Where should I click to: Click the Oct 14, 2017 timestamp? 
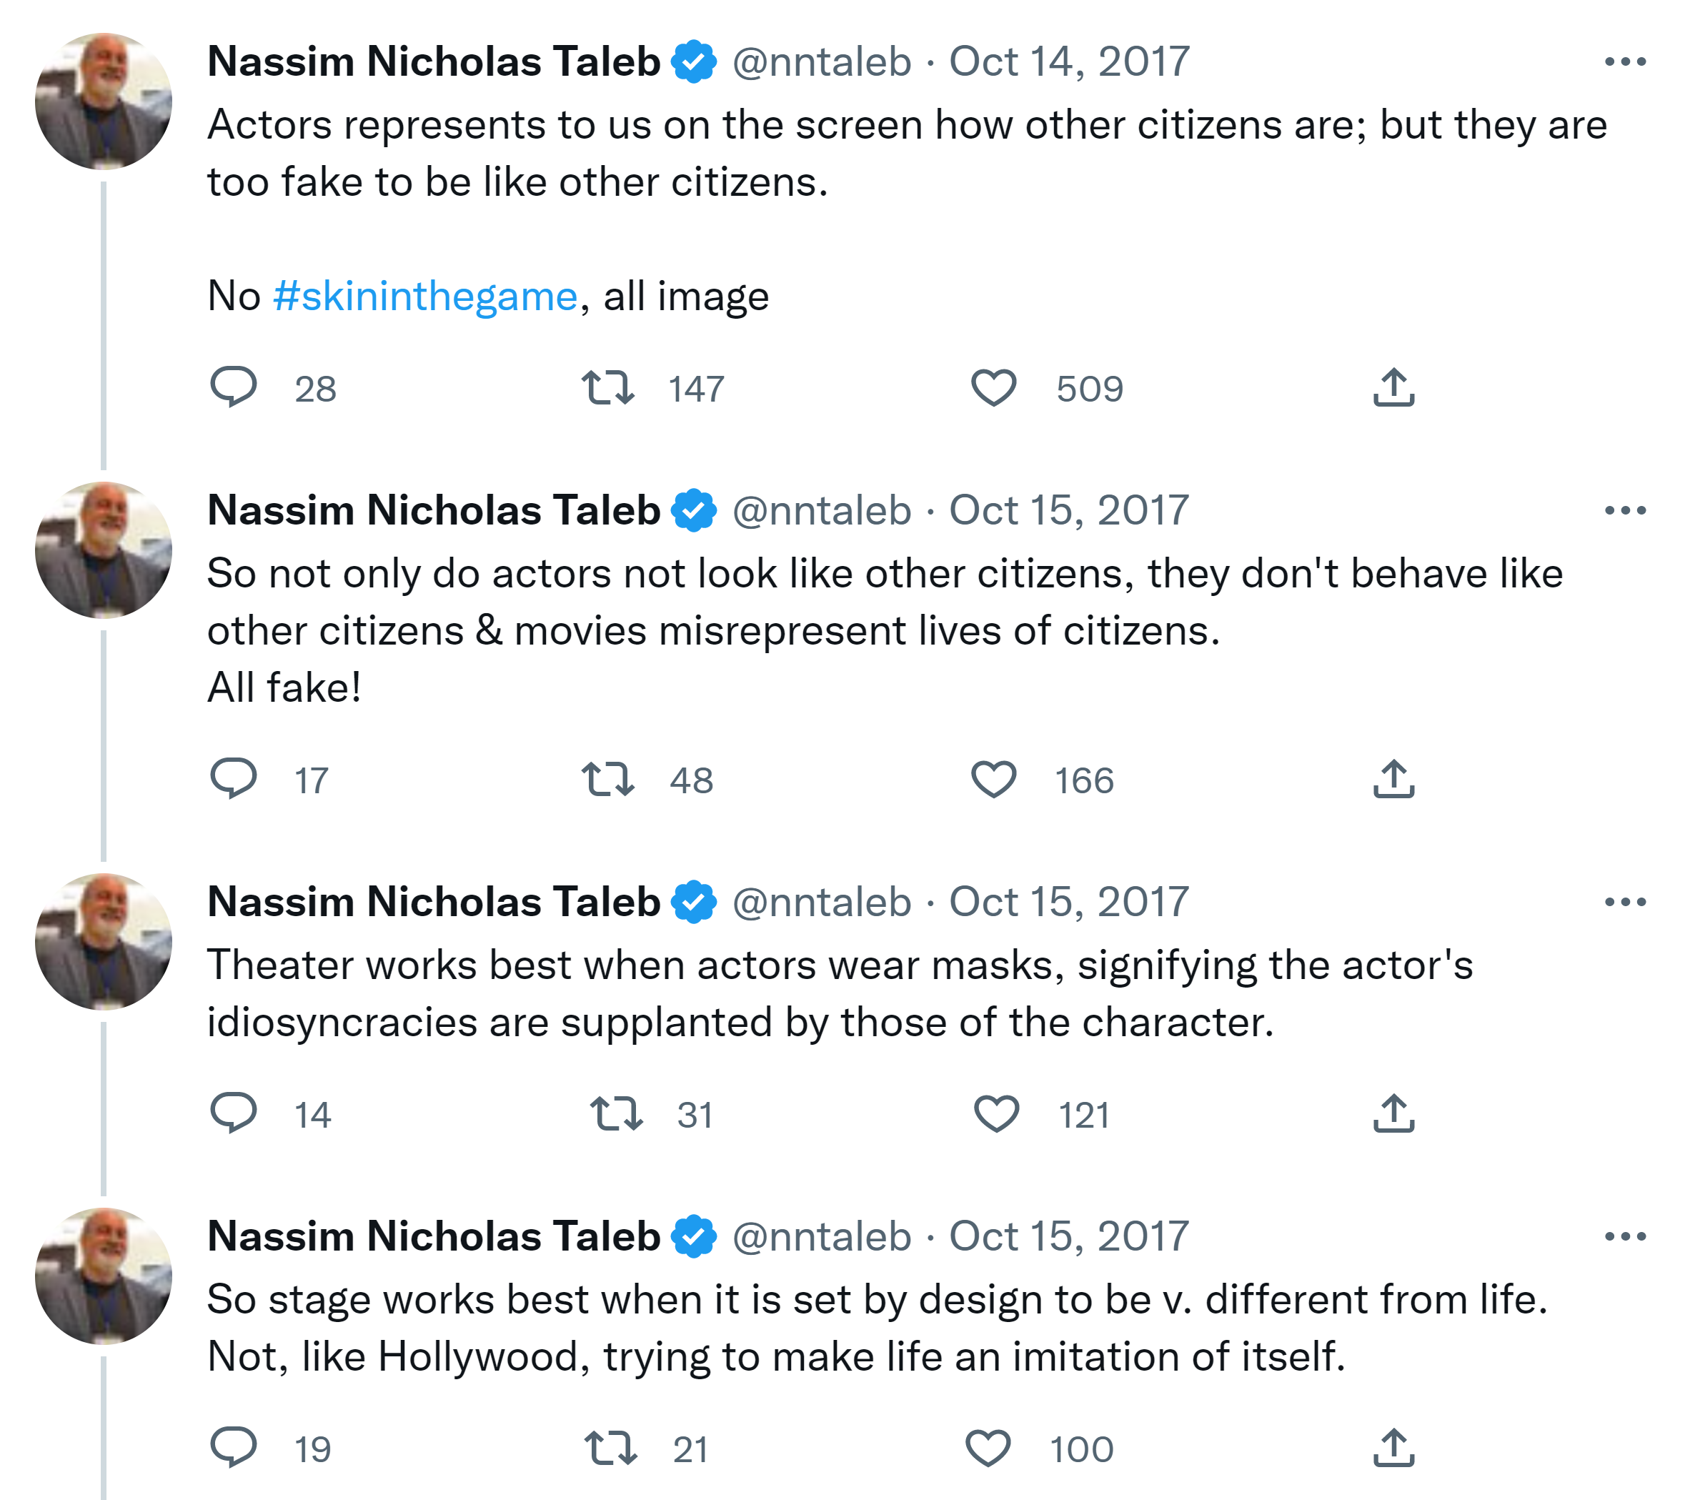1068,62
